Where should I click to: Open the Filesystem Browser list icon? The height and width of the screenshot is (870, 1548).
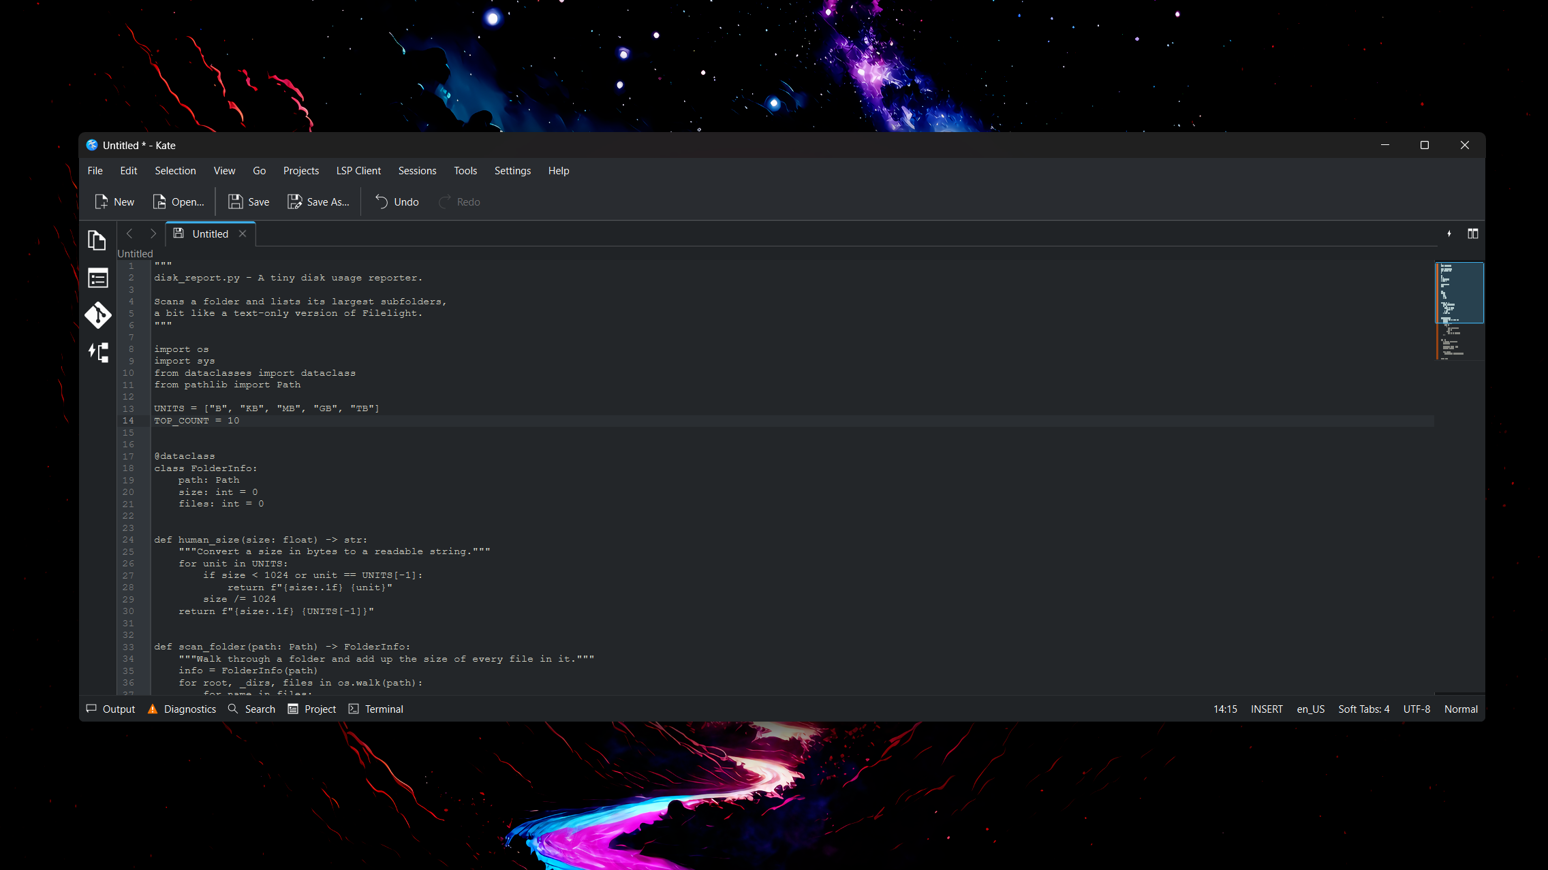coord(97,278)
